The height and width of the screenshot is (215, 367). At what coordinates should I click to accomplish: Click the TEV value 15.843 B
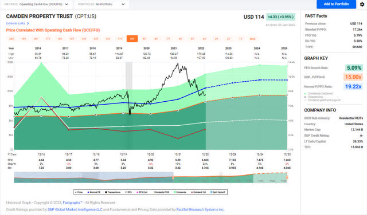(x=357, y=147)
